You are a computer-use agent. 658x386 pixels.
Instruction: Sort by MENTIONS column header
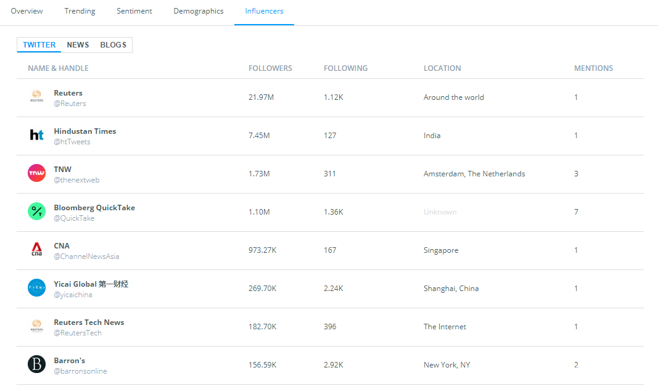(593, 68)
